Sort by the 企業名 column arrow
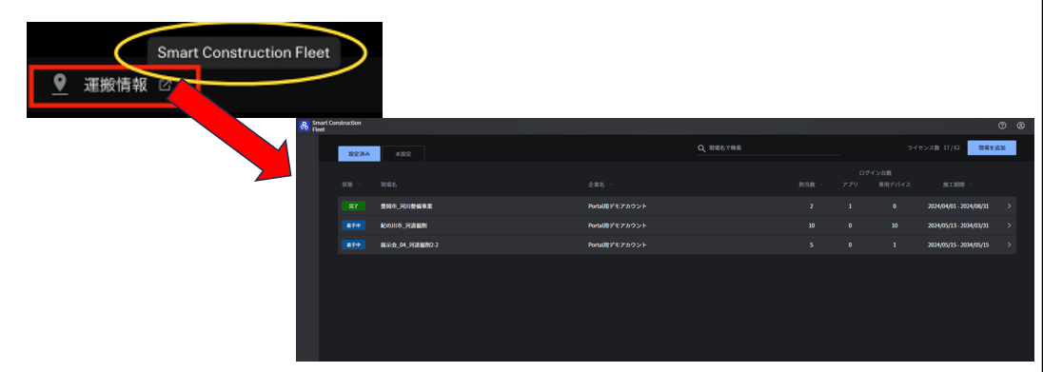This screenshot has height=372, width=1043. pyautogui.click(x=610, y=185)
